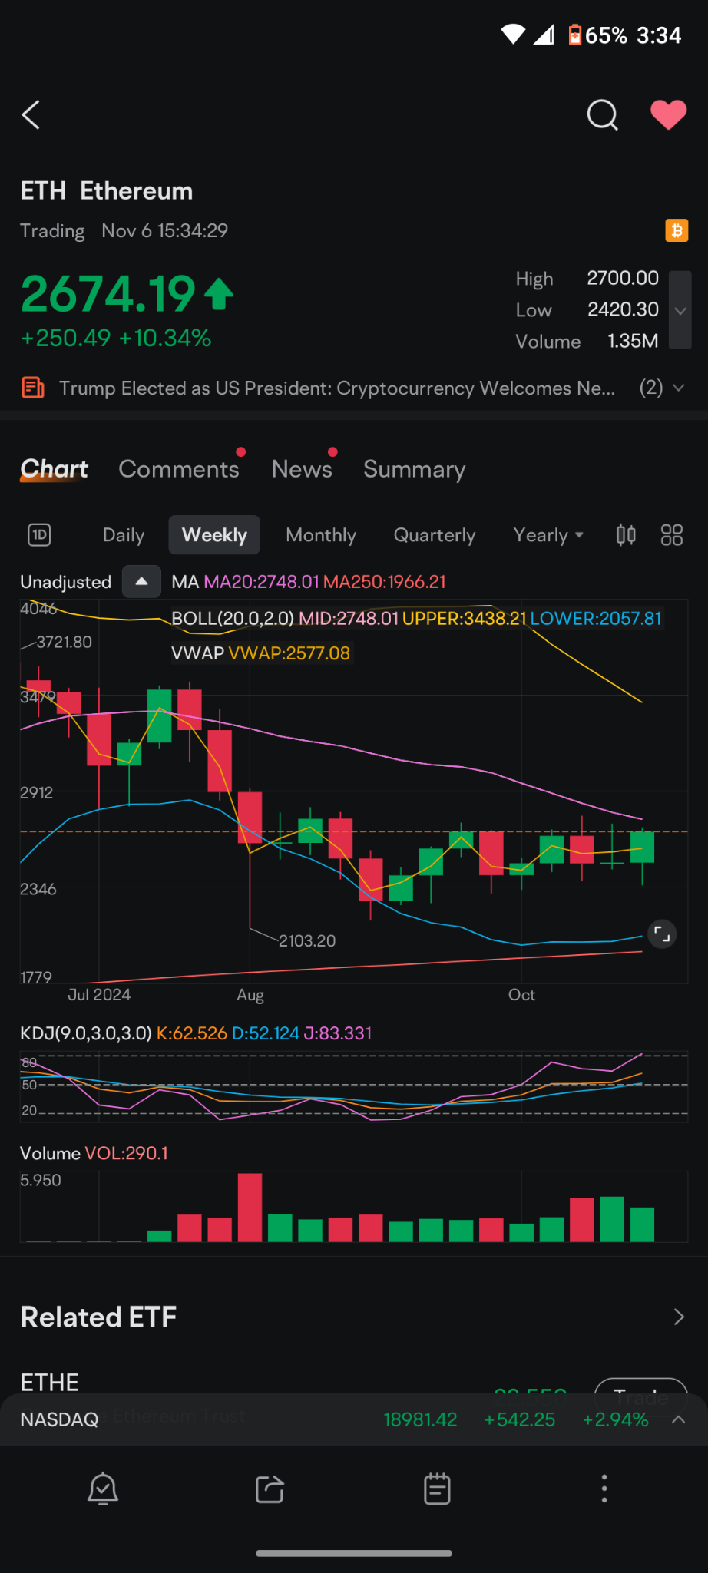The height and width of the screenshot is (1573, 708).
Task: Expand the chart to fullscreen
Action: click(662, 934)
